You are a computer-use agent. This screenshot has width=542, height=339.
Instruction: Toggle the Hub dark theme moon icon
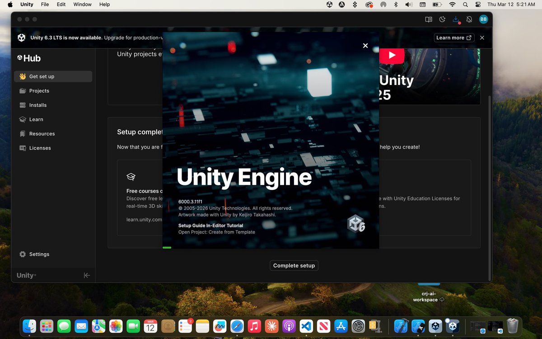[442, 19]
